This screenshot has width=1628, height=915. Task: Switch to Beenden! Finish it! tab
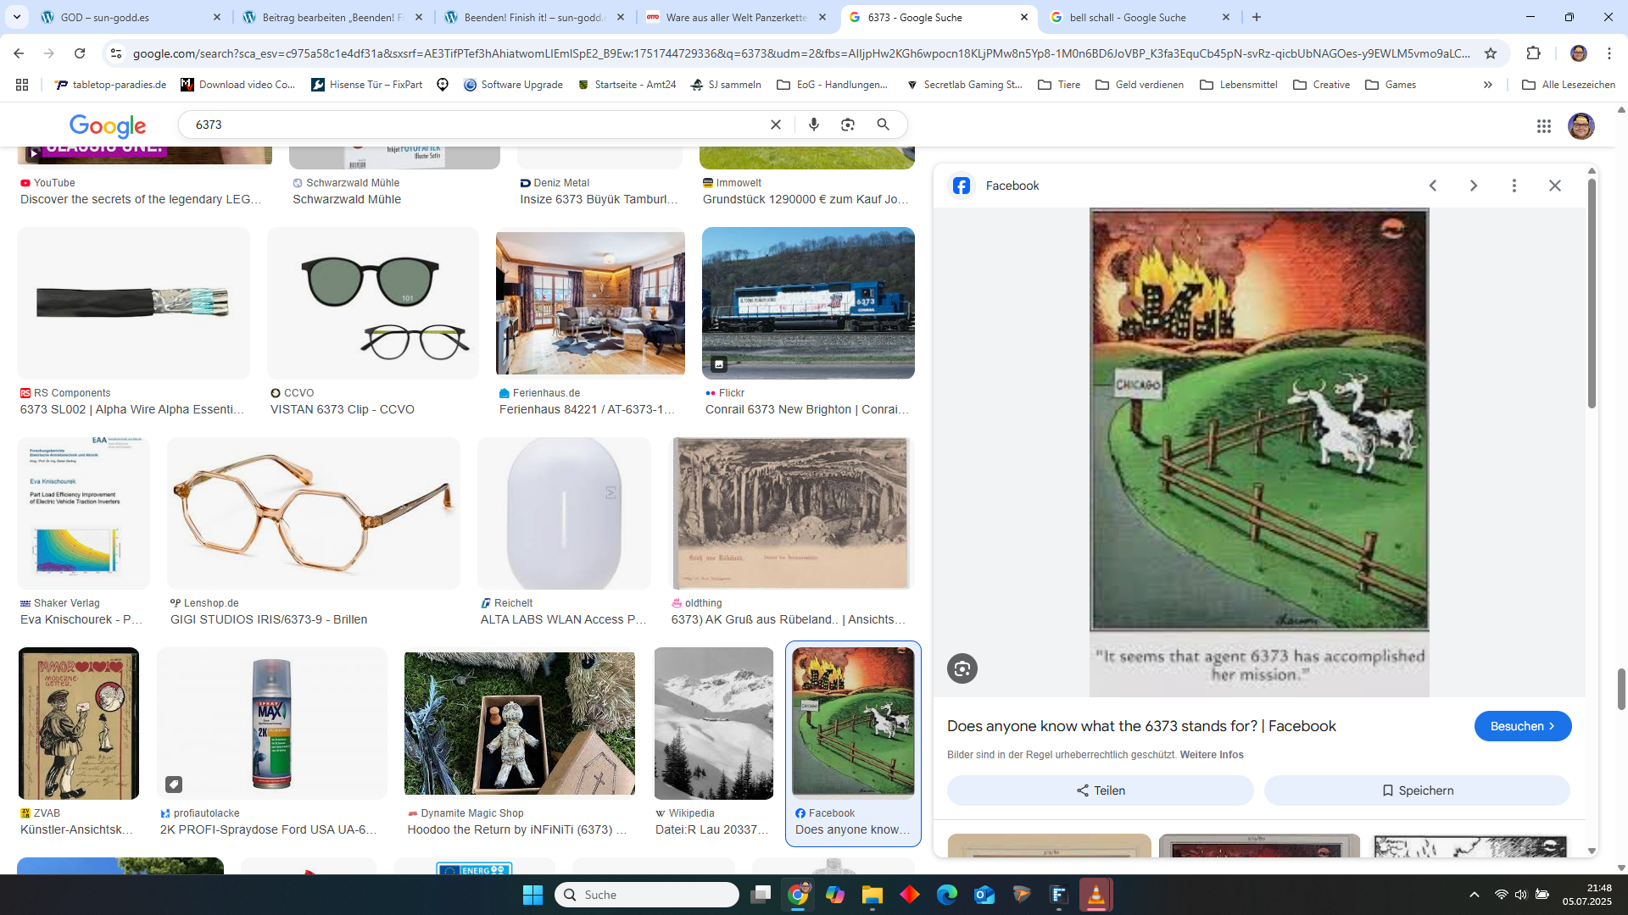pyautogui.click(x=534, y=17)
